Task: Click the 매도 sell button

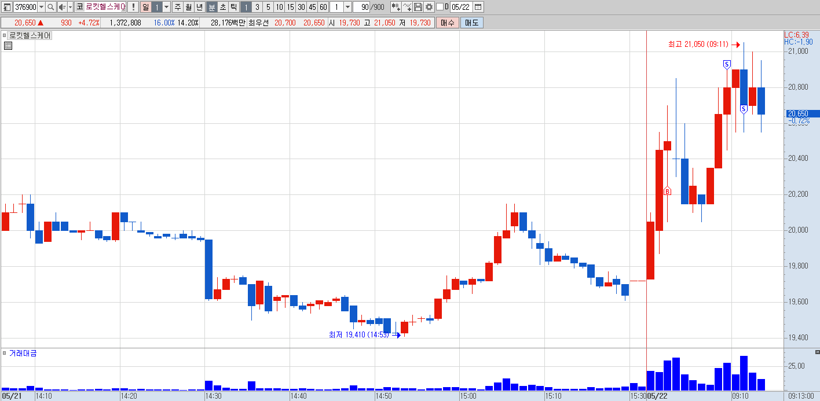Action: pos(471,23)
